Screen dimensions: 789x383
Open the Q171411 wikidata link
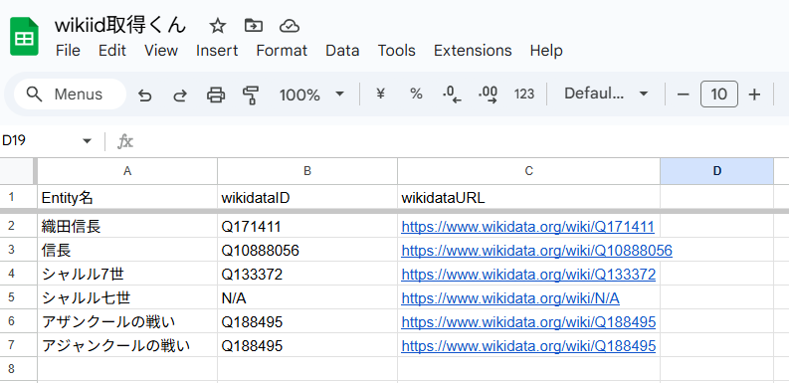pos(527,227)
